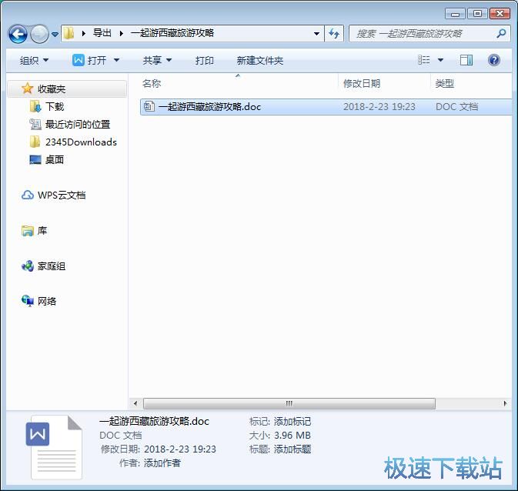Image resolution: width=518 pixels, height=491 pixels.
Task: Open 最近访问的位置 in navigation pane
Action: (x=78, y=125)
